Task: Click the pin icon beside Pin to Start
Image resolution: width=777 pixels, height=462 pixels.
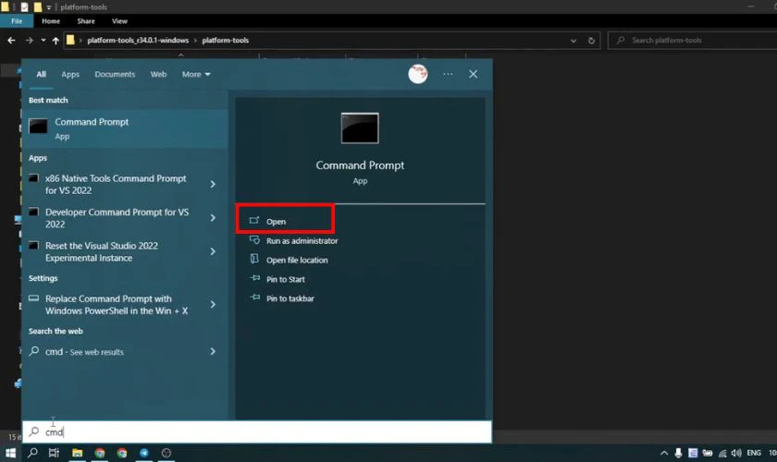Action: [254, 278]
